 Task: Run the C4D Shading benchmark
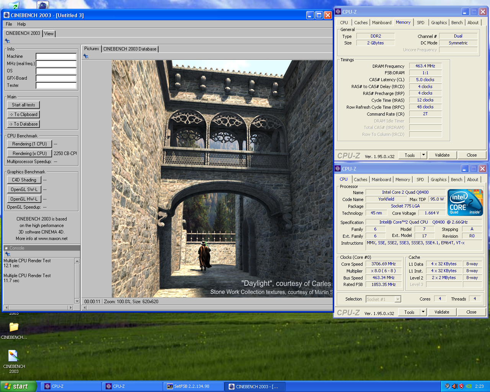24,180
